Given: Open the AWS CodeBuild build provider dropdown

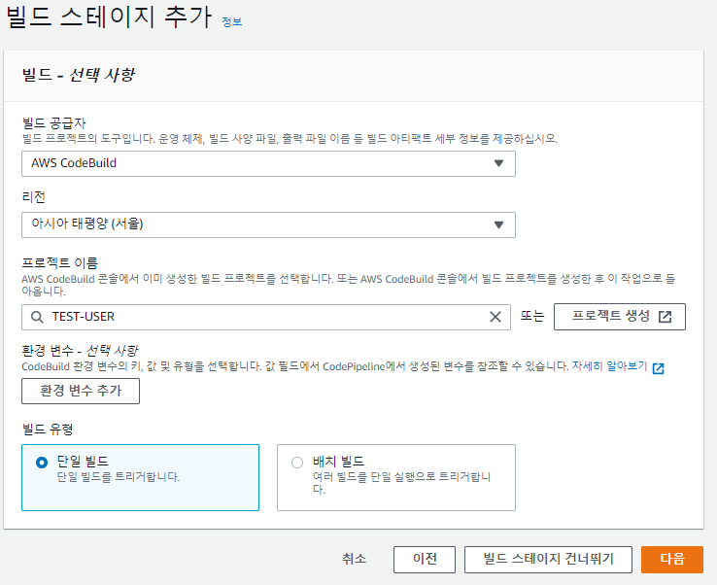Looking at the screenshot, I should 268,164.
